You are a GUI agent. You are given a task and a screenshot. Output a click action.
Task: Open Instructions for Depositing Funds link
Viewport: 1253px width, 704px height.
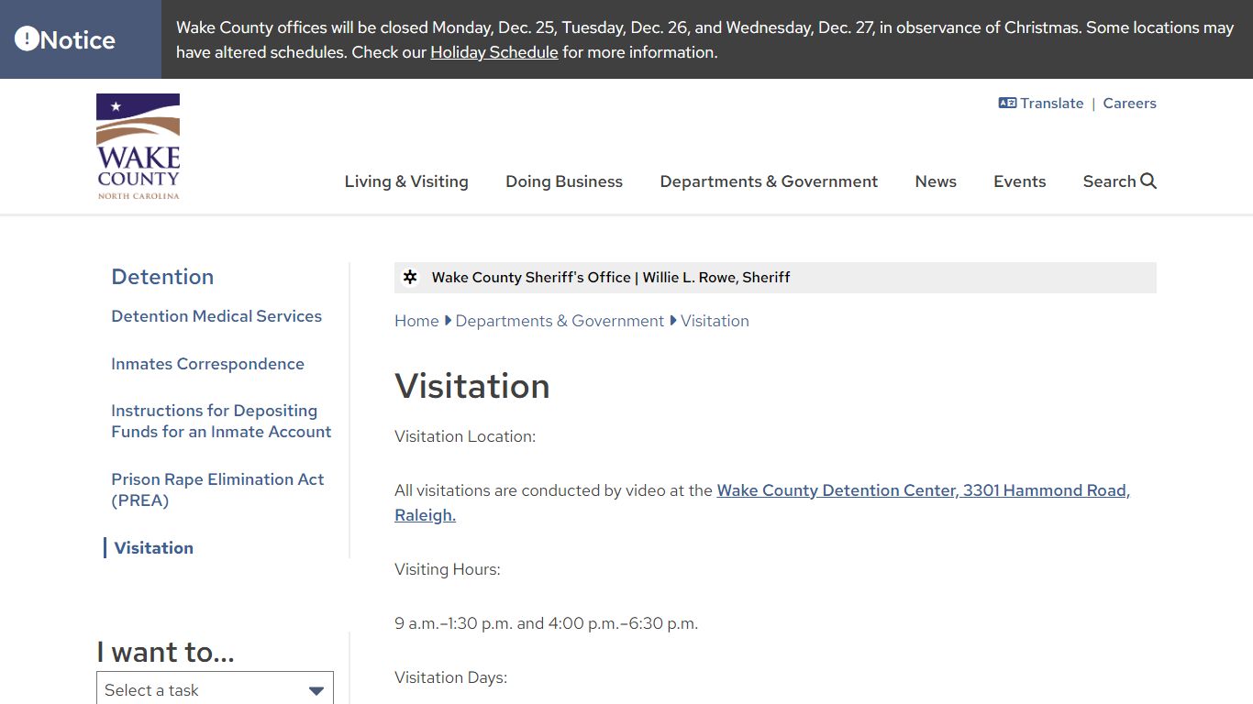pos(221,422)
